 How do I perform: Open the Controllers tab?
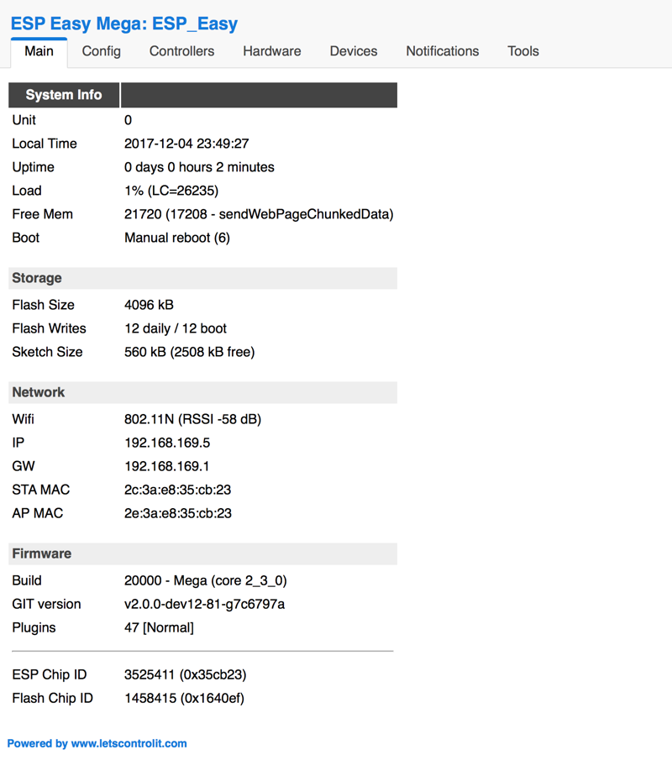click(181, 51)
